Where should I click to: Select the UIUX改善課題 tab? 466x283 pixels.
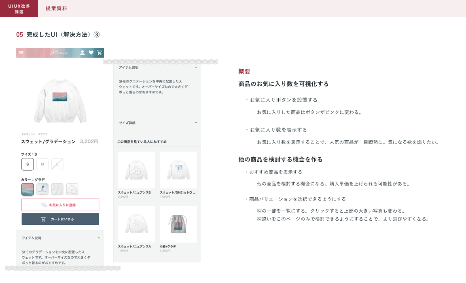pyautogui.click(x=19, y=8)
